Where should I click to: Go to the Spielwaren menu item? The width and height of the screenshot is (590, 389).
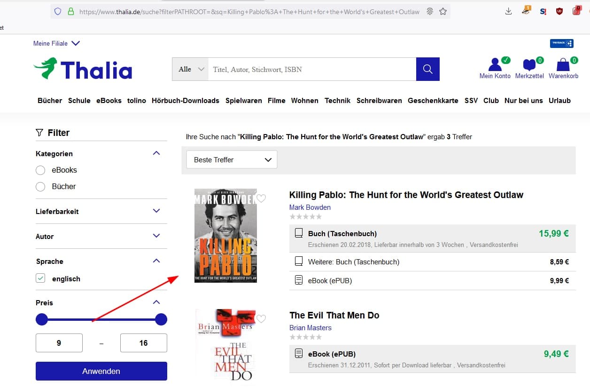pyautogui.click(x=243, y=100)
